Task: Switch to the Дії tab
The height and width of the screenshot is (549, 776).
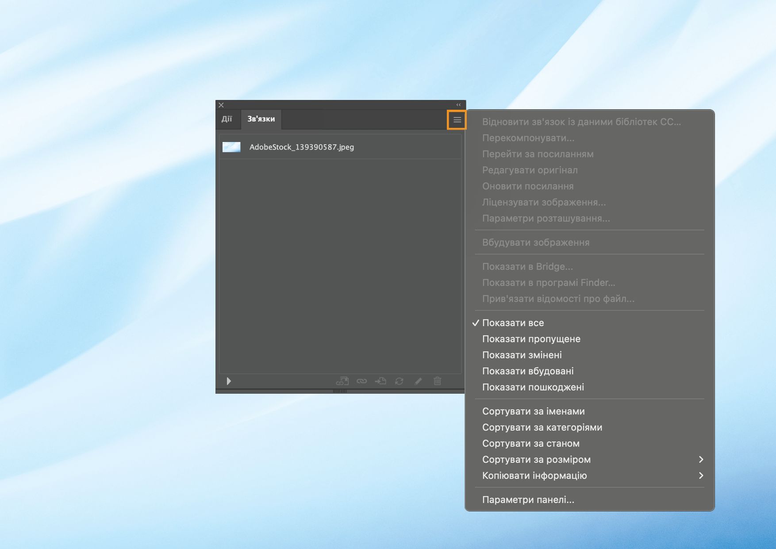Action: (x=227, y=119)
